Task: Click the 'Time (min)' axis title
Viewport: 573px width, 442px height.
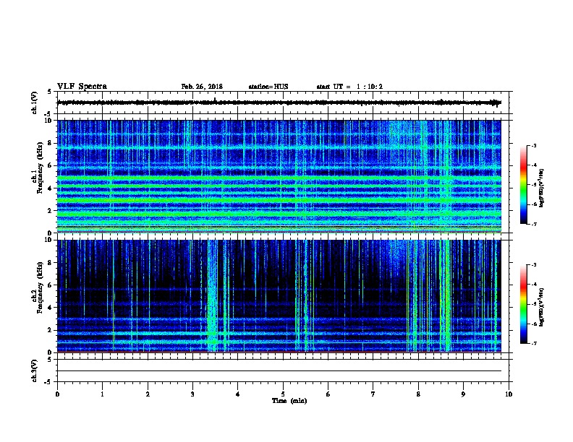Action: [289, 401]
